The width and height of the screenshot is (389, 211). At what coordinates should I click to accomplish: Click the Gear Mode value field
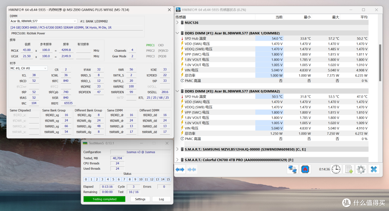click(x=132, y=56)
